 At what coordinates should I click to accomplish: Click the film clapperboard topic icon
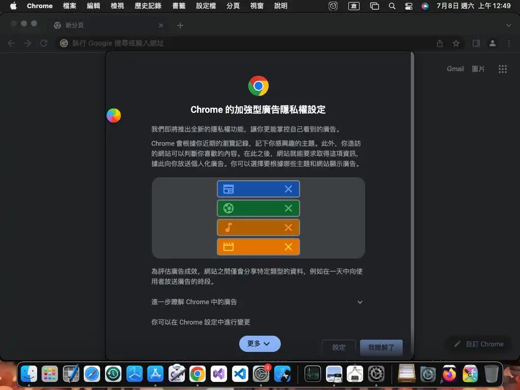(x=228, y=247)
